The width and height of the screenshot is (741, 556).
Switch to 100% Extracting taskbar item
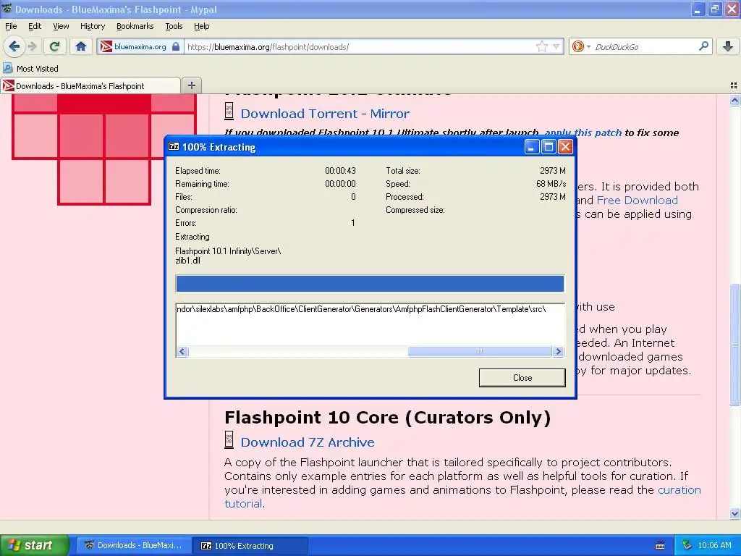click(x=250, y=546)
